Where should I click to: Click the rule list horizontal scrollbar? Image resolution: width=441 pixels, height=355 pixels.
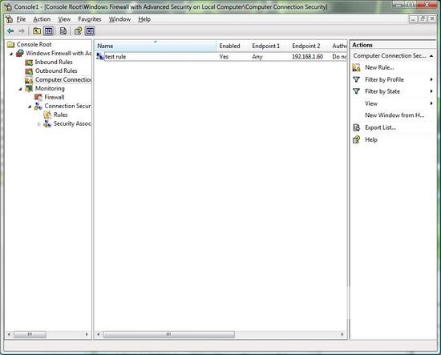click(x=220, y=334)
